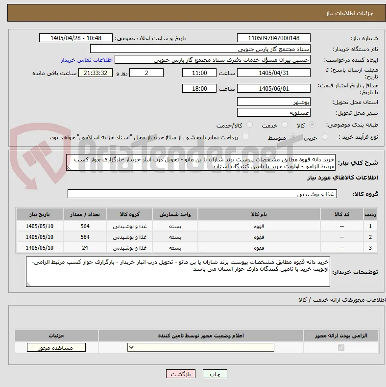Click the گروه کالا column header
386x387 pixels.
click(x=129, y=214)
